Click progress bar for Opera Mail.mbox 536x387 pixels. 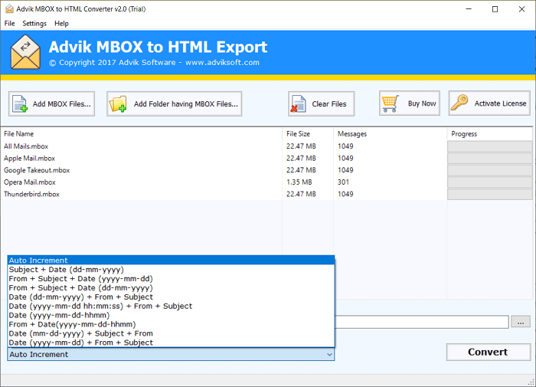489,182
